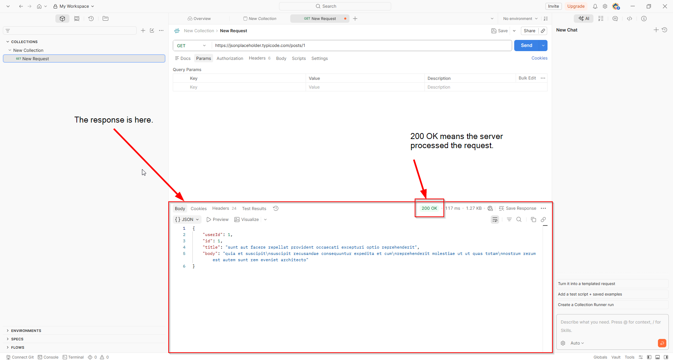Toggle the AI panel button
Image resolution: width=673 pixels, height=361 pixels.
point(584,19)
